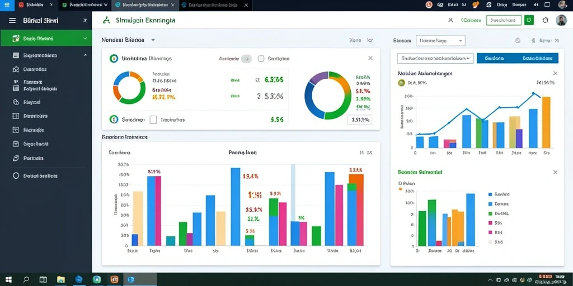573x286 pixels.
Task: Toggle the grey switch in the first card header
Action: [246, 58]
